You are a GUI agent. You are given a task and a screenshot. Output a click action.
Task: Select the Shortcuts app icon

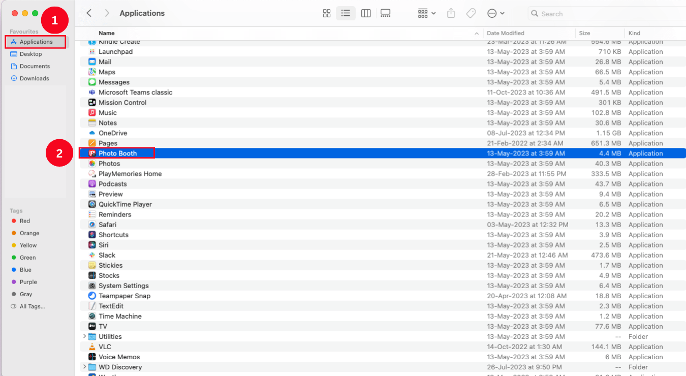click(x=92, y=235)
